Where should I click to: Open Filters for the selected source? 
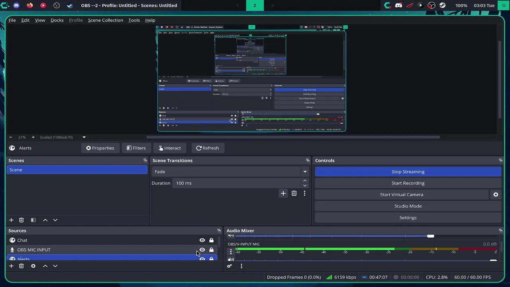pos(136,148)
